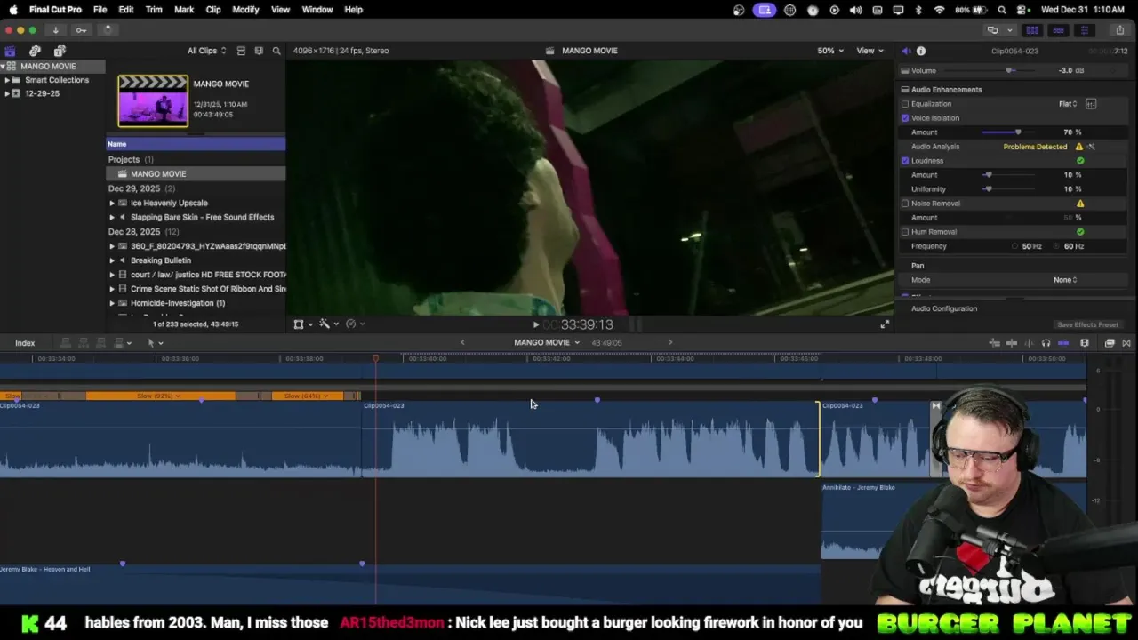
Task: Open the Audio inspector speaker icon
Action: [906, 51]
